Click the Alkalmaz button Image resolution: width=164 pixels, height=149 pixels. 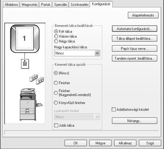pyautogui.click(x=125, y=143)
